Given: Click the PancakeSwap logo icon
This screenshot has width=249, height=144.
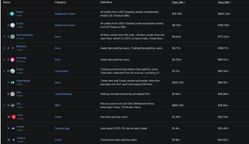Looking at the screenshot, I should pos(12,37).
